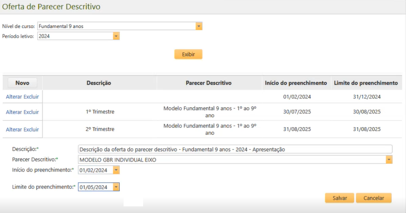The width and height of the screenshot is (406, 213).
Task: Click the Cancelar button
Action: click(374, 198)
